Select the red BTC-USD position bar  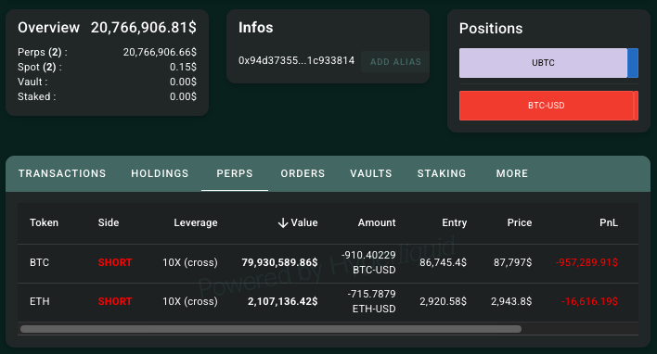(546, 106)
